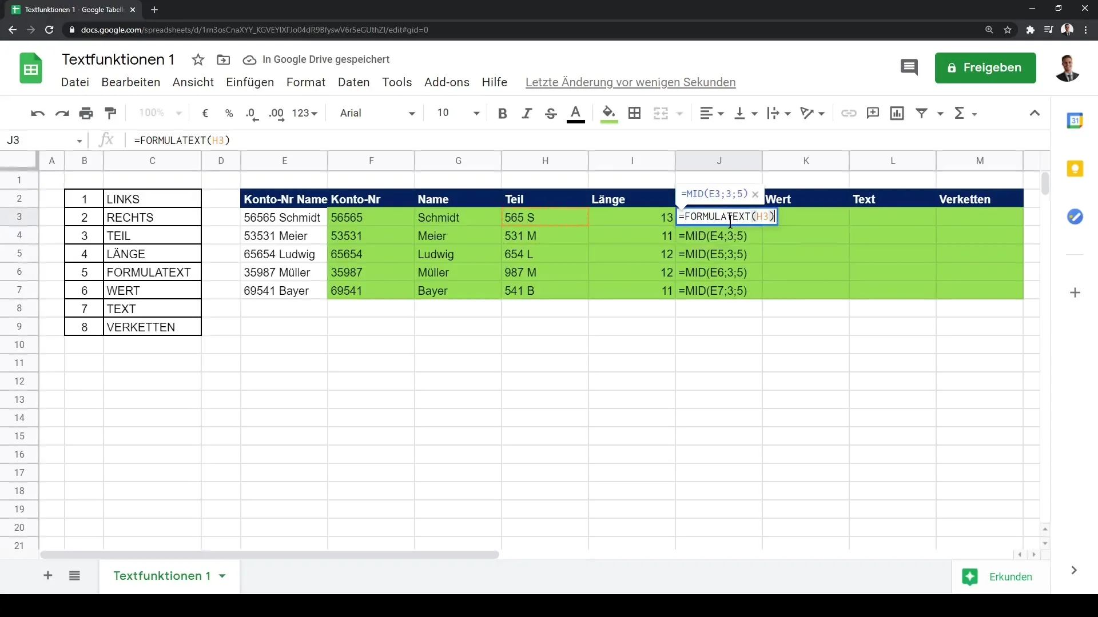
Task: Select Textfunktionen 1 sheet tab
Action: [x=169, y=576]
